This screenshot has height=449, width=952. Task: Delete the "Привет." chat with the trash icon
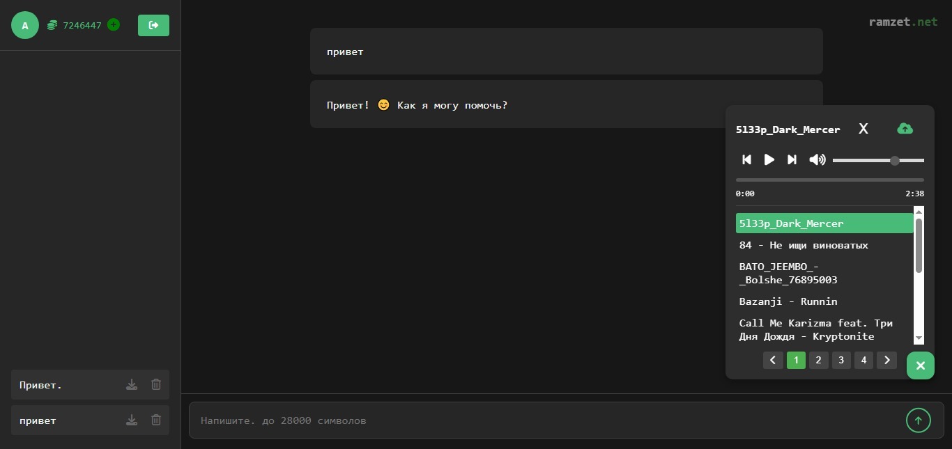[156, 384]
